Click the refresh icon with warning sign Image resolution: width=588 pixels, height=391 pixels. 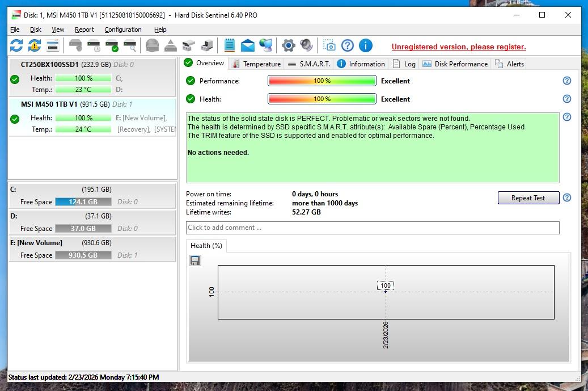tap(35, 45)
